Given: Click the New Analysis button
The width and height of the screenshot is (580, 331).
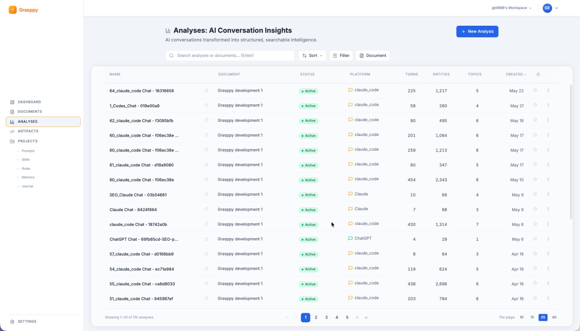Looking at the screenshot, I should pyautogui.click(x=477, y=32).
